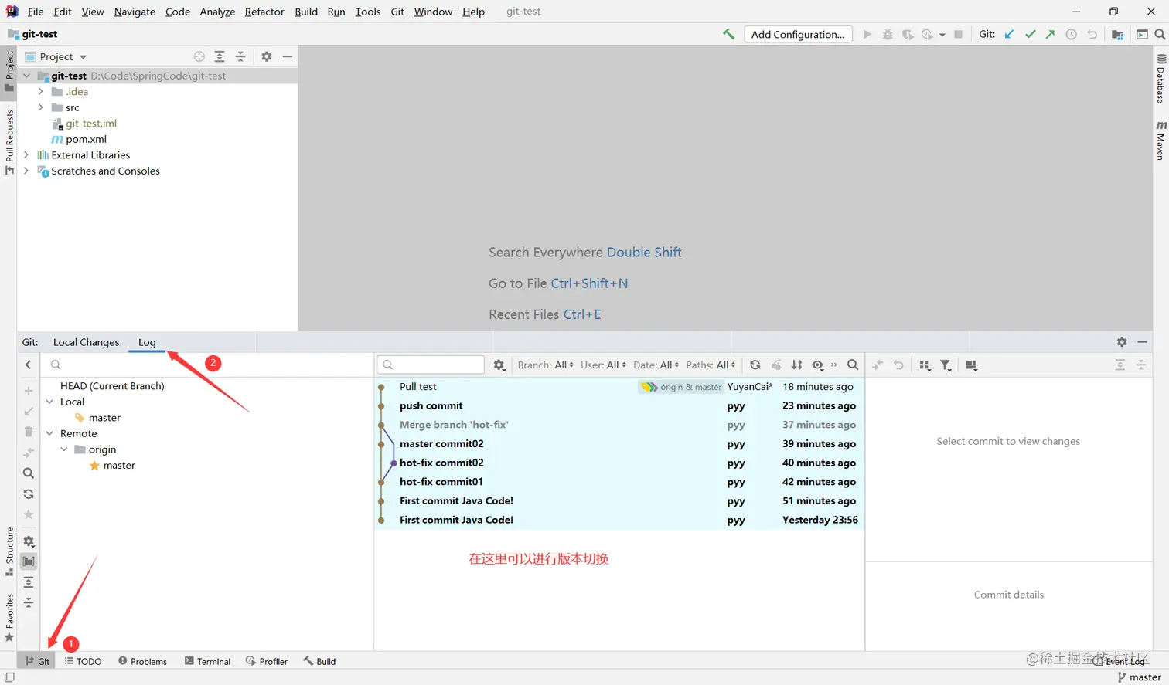Image resolution: width=1169 pixels, height=685 pixels.
Task: Click Collapse All in Project panel
Action: [240, 56]
